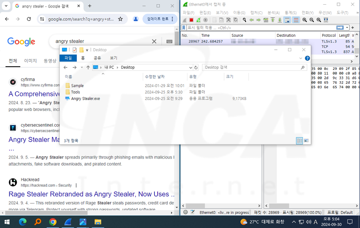Expand hidden Wireshark menus with the chevron

tap(358, 13)
